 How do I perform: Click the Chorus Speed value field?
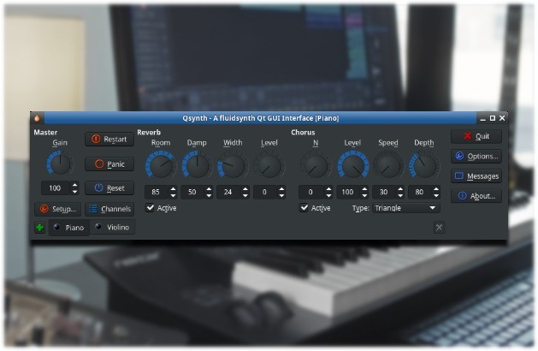(x=383, y=192)
